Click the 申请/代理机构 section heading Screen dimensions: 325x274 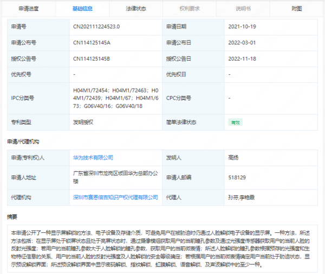tap(23, 142)
